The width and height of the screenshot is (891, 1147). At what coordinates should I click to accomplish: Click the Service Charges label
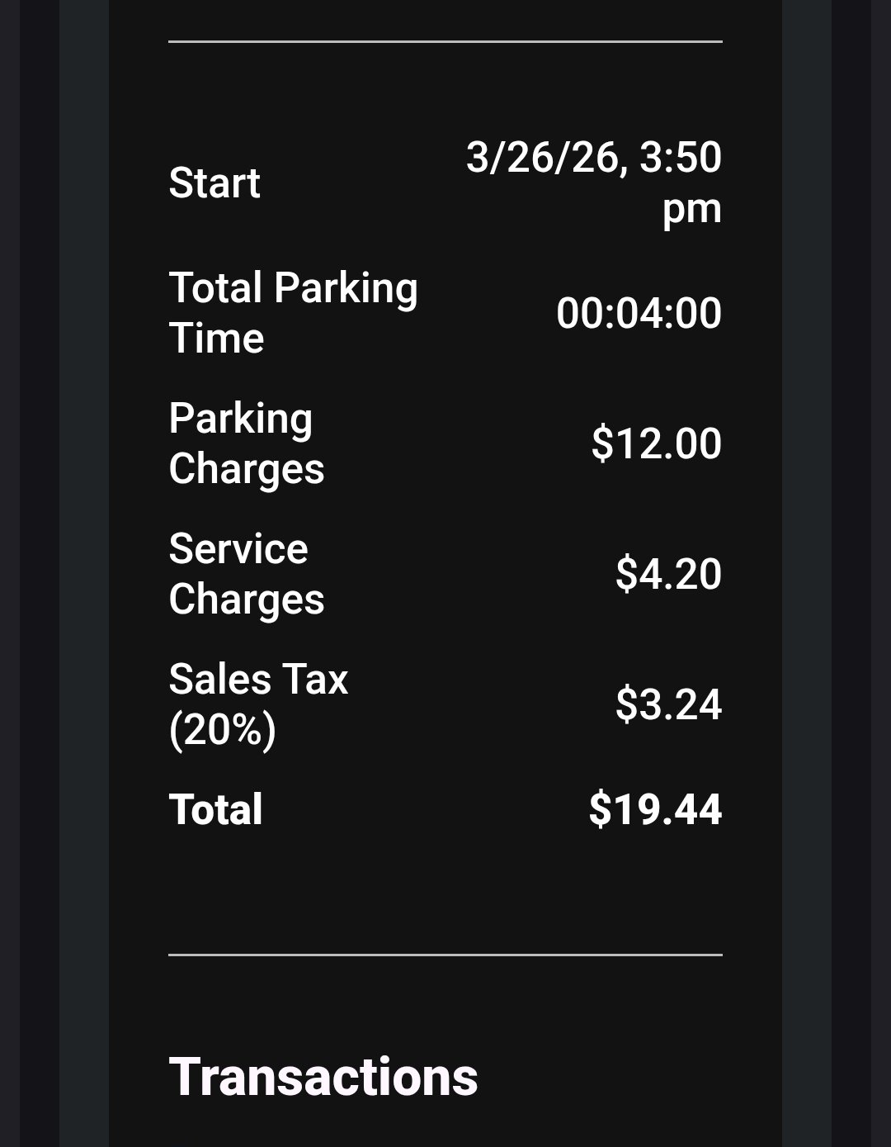[x=246, y=574]
